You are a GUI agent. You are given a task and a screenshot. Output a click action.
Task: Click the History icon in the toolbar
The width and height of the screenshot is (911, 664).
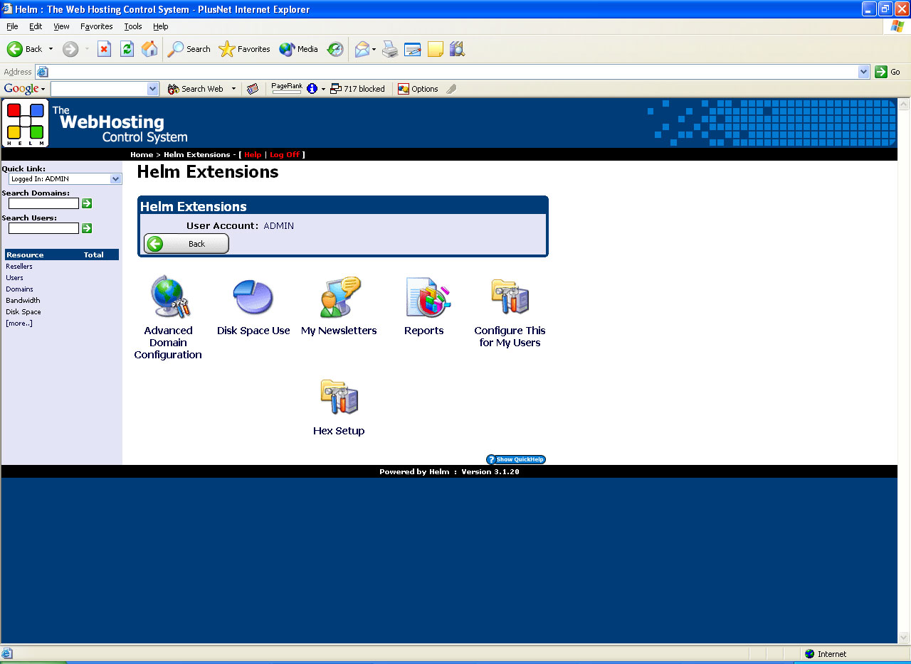(335, 49)
